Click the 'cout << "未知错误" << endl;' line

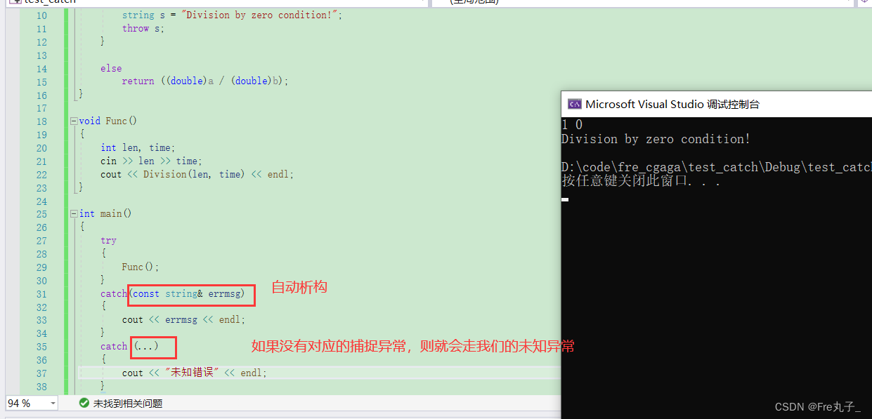coord(194,373)
